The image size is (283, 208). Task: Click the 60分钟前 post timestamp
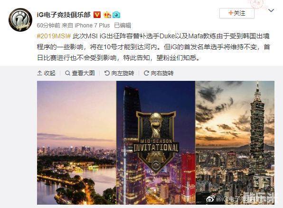[x=48, y=26]
